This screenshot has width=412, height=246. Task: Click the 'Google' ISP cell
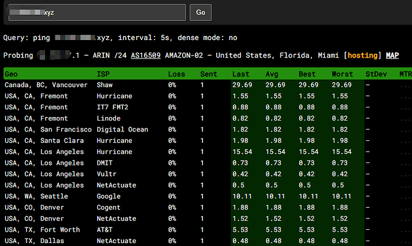click(109, 196)
